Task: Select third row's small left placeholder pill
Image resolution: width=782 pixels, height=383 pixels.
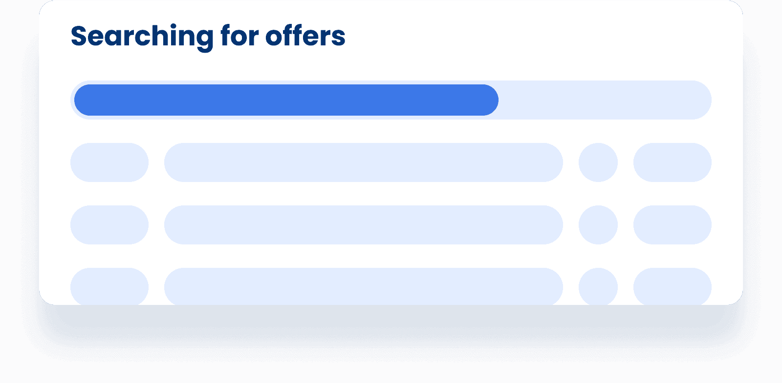Action: pos(109,286)
